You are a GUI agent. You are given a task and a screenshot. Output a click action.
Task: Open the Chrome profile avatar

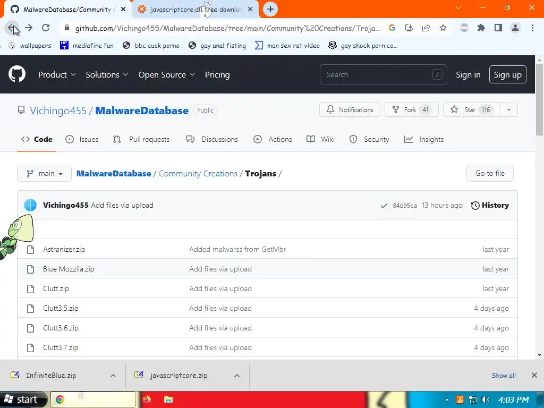point(515,28)
